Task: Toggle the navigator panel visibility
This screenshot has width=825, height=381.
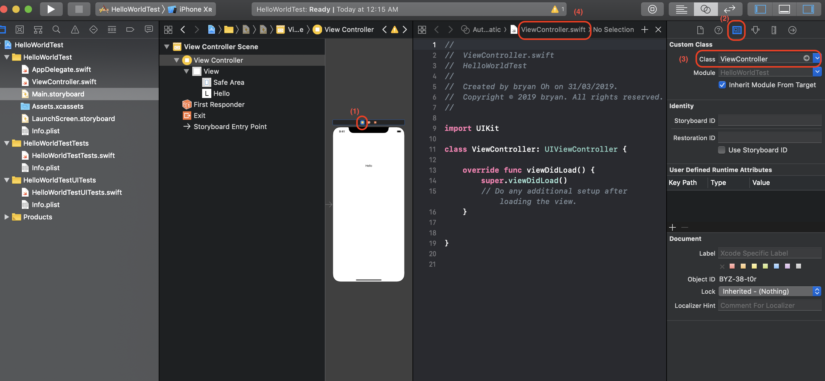Action: (760, 9)
